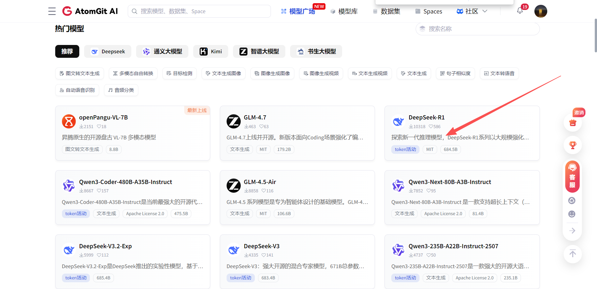
Task: Open the 数据集 nav tab
Action: 386,11
